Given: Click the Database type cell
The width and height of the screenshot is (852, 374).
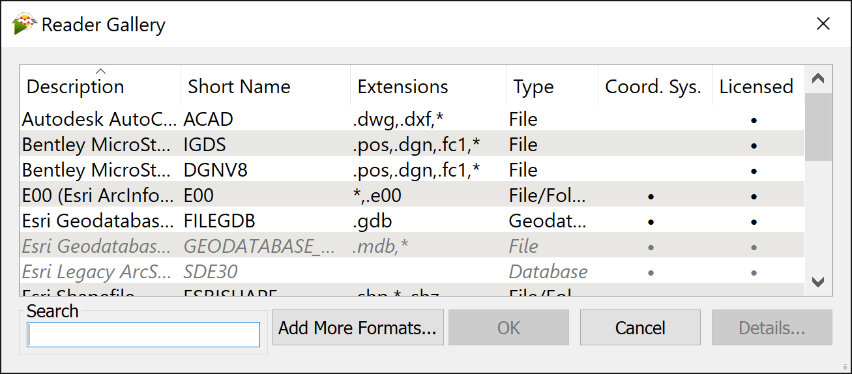Looking at the screenshot, I should pos(548,272).
